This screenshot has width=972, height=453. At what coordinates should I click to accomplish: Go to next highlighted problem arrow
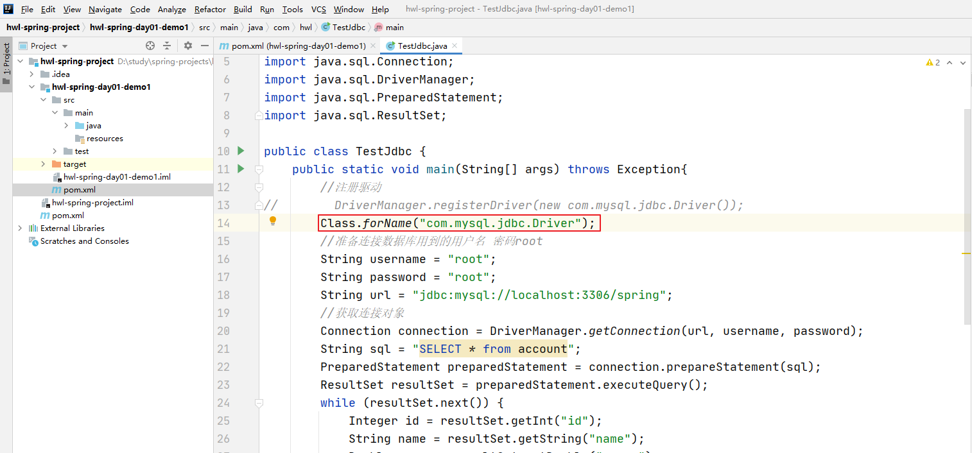click(x=963, y=62)
